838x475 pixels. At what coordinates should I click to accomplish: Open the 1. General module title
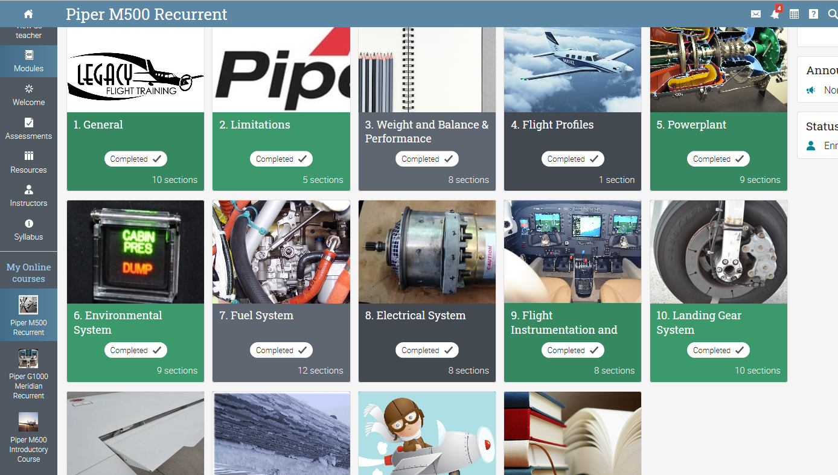point(98,125)
